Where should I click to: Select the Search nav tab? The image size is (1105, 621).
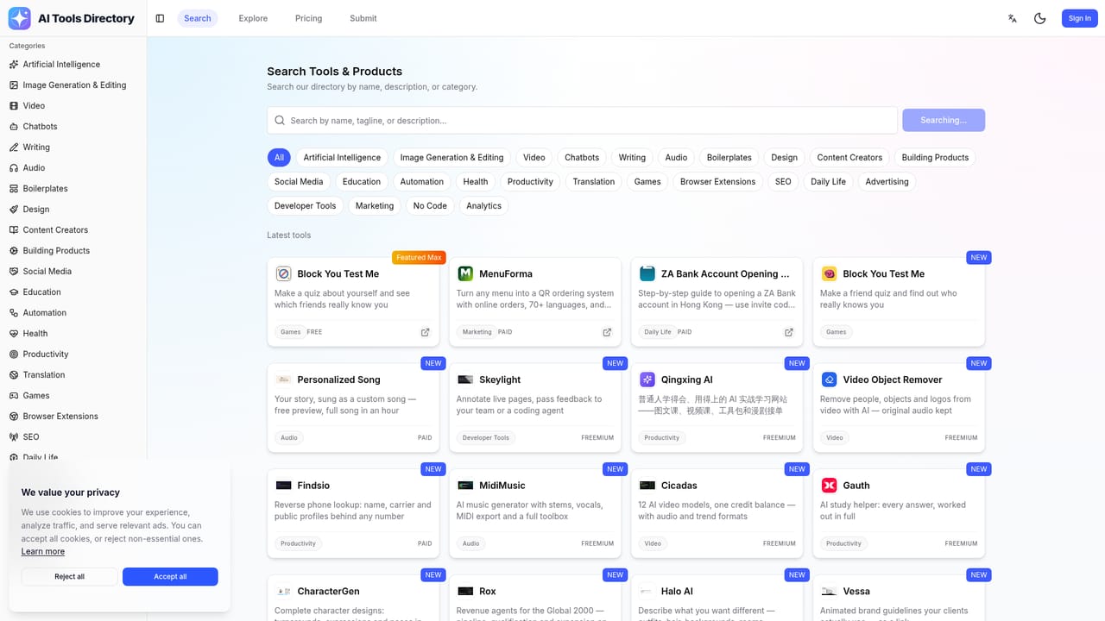pos(198,18)
